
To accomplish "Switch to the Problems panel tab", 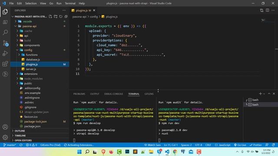I will coord(79,94).
